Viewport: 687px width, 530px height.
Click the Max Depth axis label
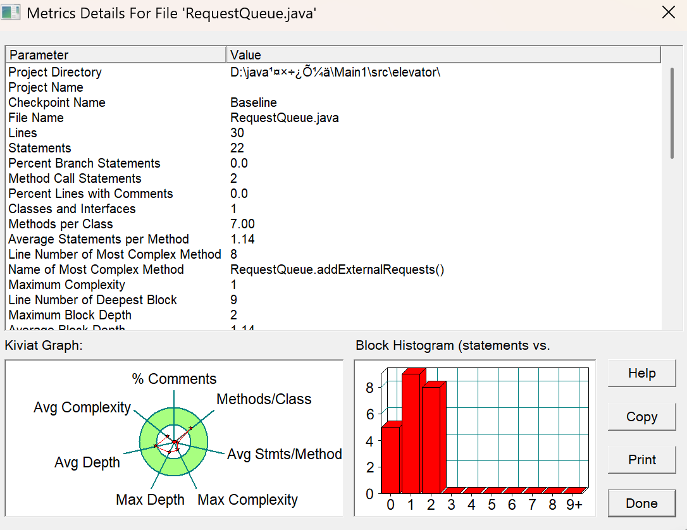[151, 500]
